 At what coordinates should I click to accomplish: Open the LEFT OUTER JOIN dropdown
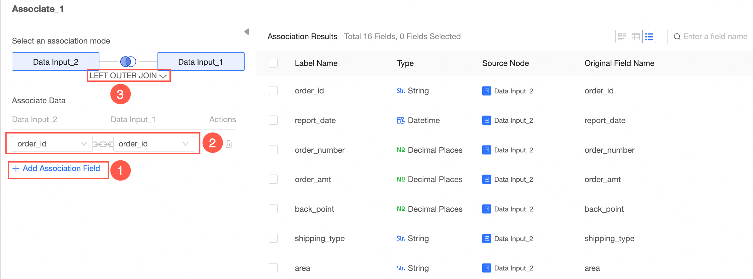pos(128,76)
